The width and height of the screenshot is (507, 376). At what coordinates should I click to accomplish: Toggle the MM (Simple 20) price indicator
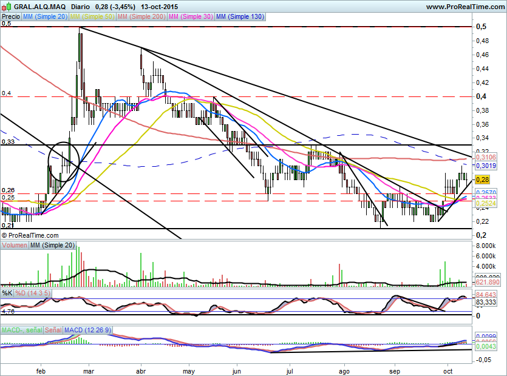46,17
